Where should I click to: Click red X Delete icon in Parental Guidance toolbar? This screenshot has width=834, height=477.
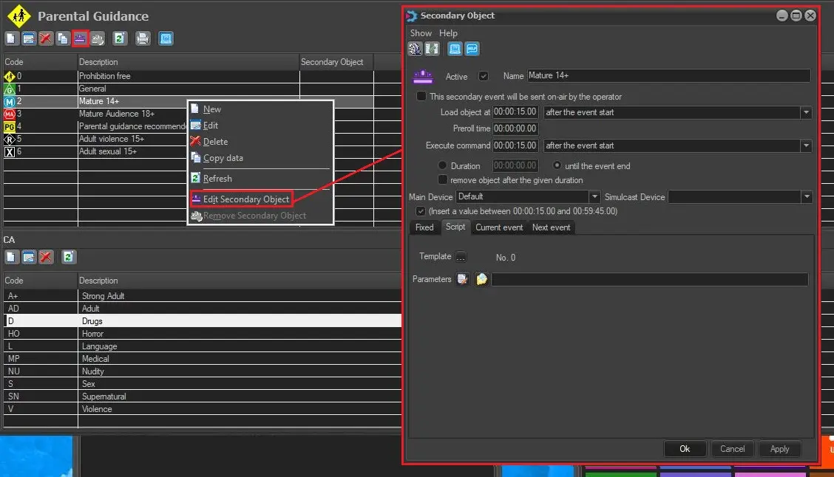pos(46,38)
